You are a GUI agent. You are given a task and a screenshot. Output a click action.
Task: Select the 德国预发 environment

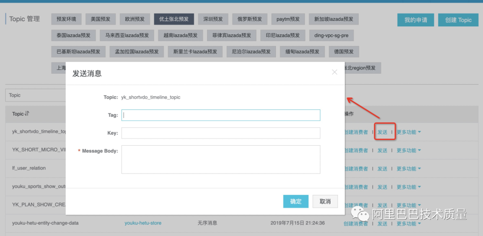pos(344,52)
